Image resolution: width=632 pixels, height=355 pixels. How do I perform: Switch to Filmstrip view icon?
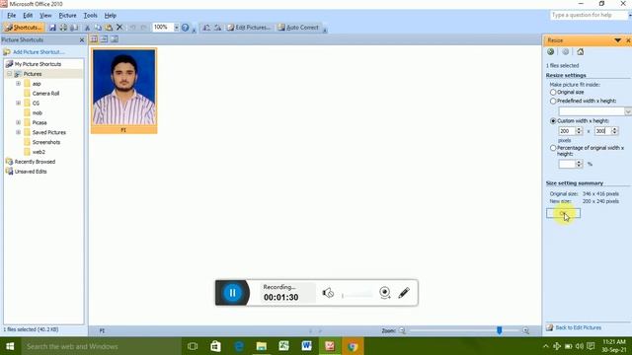[104, 39]
